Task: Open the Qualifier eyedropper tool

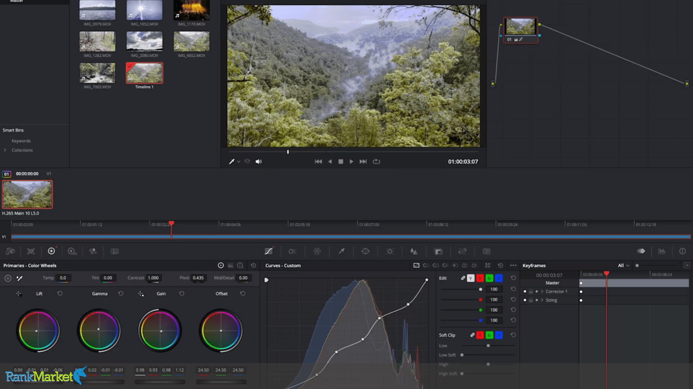Action: click(342, 251)
